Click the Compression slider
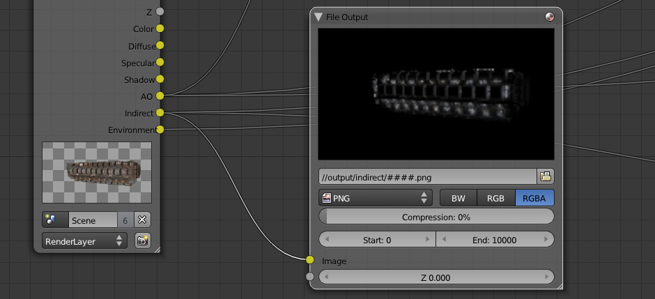This screenshot has width=655, height=299. [436, 217]
